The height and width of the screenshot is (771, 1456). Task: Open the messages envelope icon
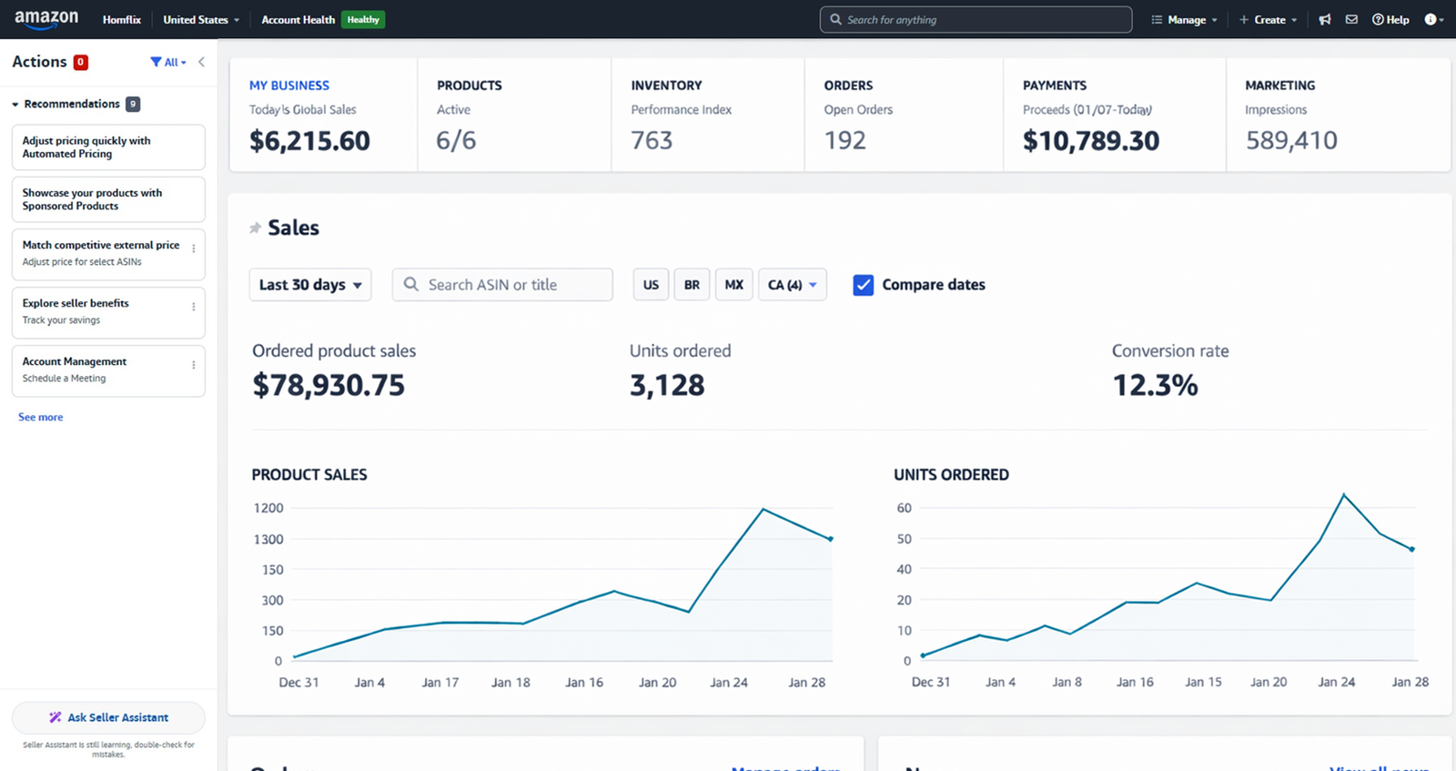(1351, 19)
